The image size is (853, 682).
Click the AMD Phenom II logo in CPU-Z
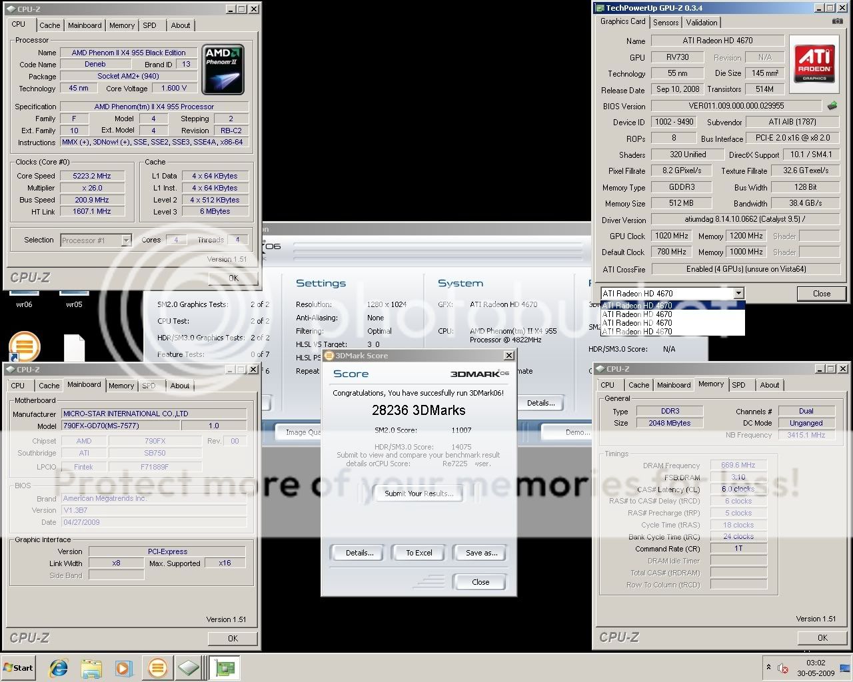coord(223,70)
